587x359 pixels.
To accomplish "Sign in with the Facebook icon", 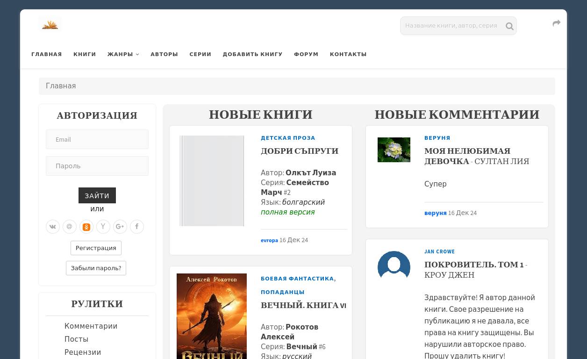I will pos(137,227).
